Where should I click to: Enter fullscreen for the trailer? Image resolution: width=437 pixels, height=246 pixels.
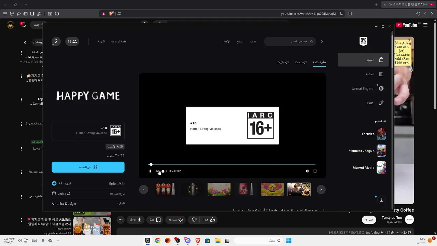(315, 171)
